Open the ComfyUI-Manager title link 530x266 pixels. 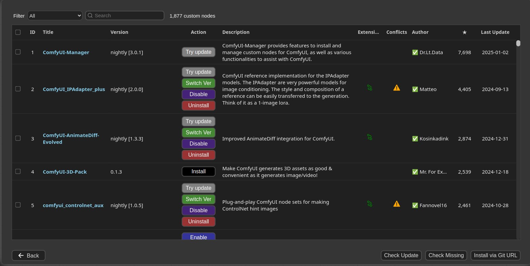click(66, 52)
